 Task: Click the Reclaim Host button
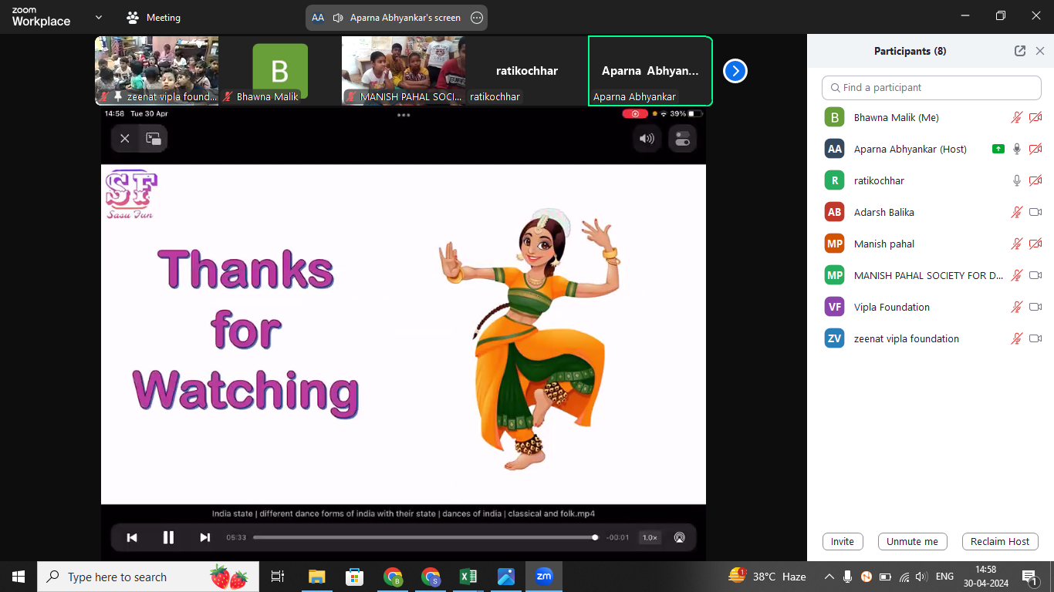(x=1000, y=541)
